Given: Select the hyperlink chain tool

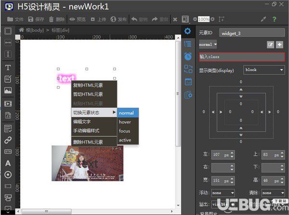Looking at the screenshot, I should 8,140.
